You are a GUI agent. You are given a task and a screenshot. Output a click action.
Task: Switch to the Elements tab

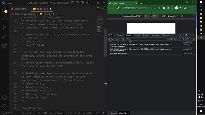(x=120, y=35)
